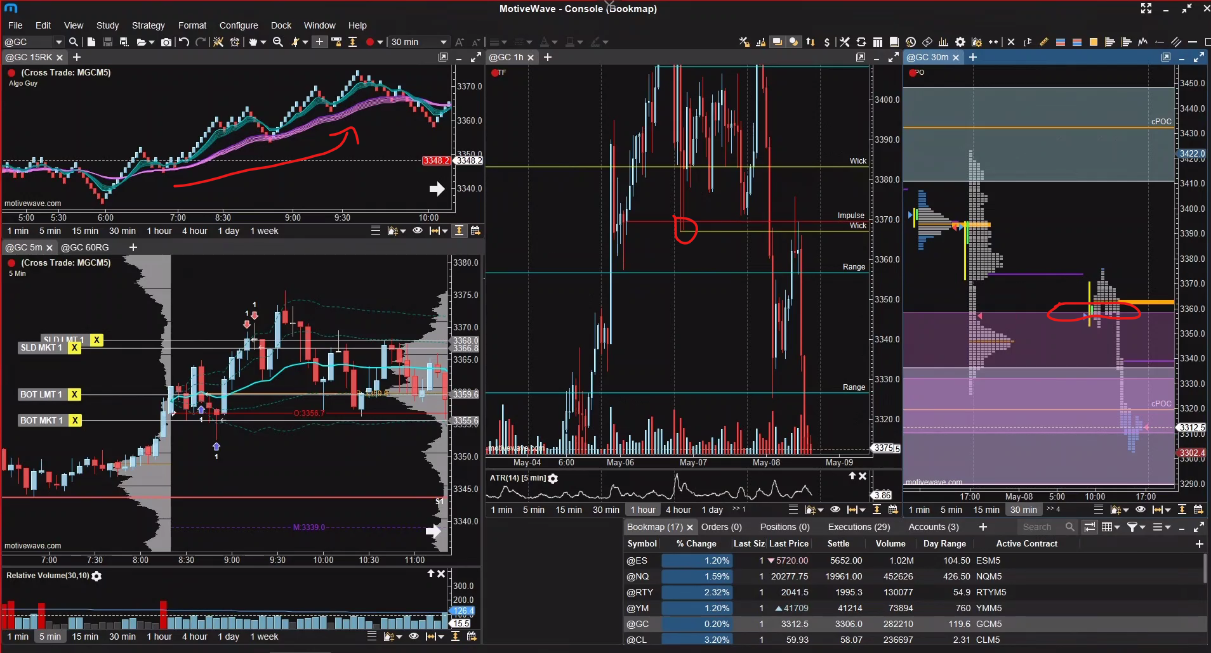
Task: Select 1 week on 15RK chart bar
Action: 264,231
